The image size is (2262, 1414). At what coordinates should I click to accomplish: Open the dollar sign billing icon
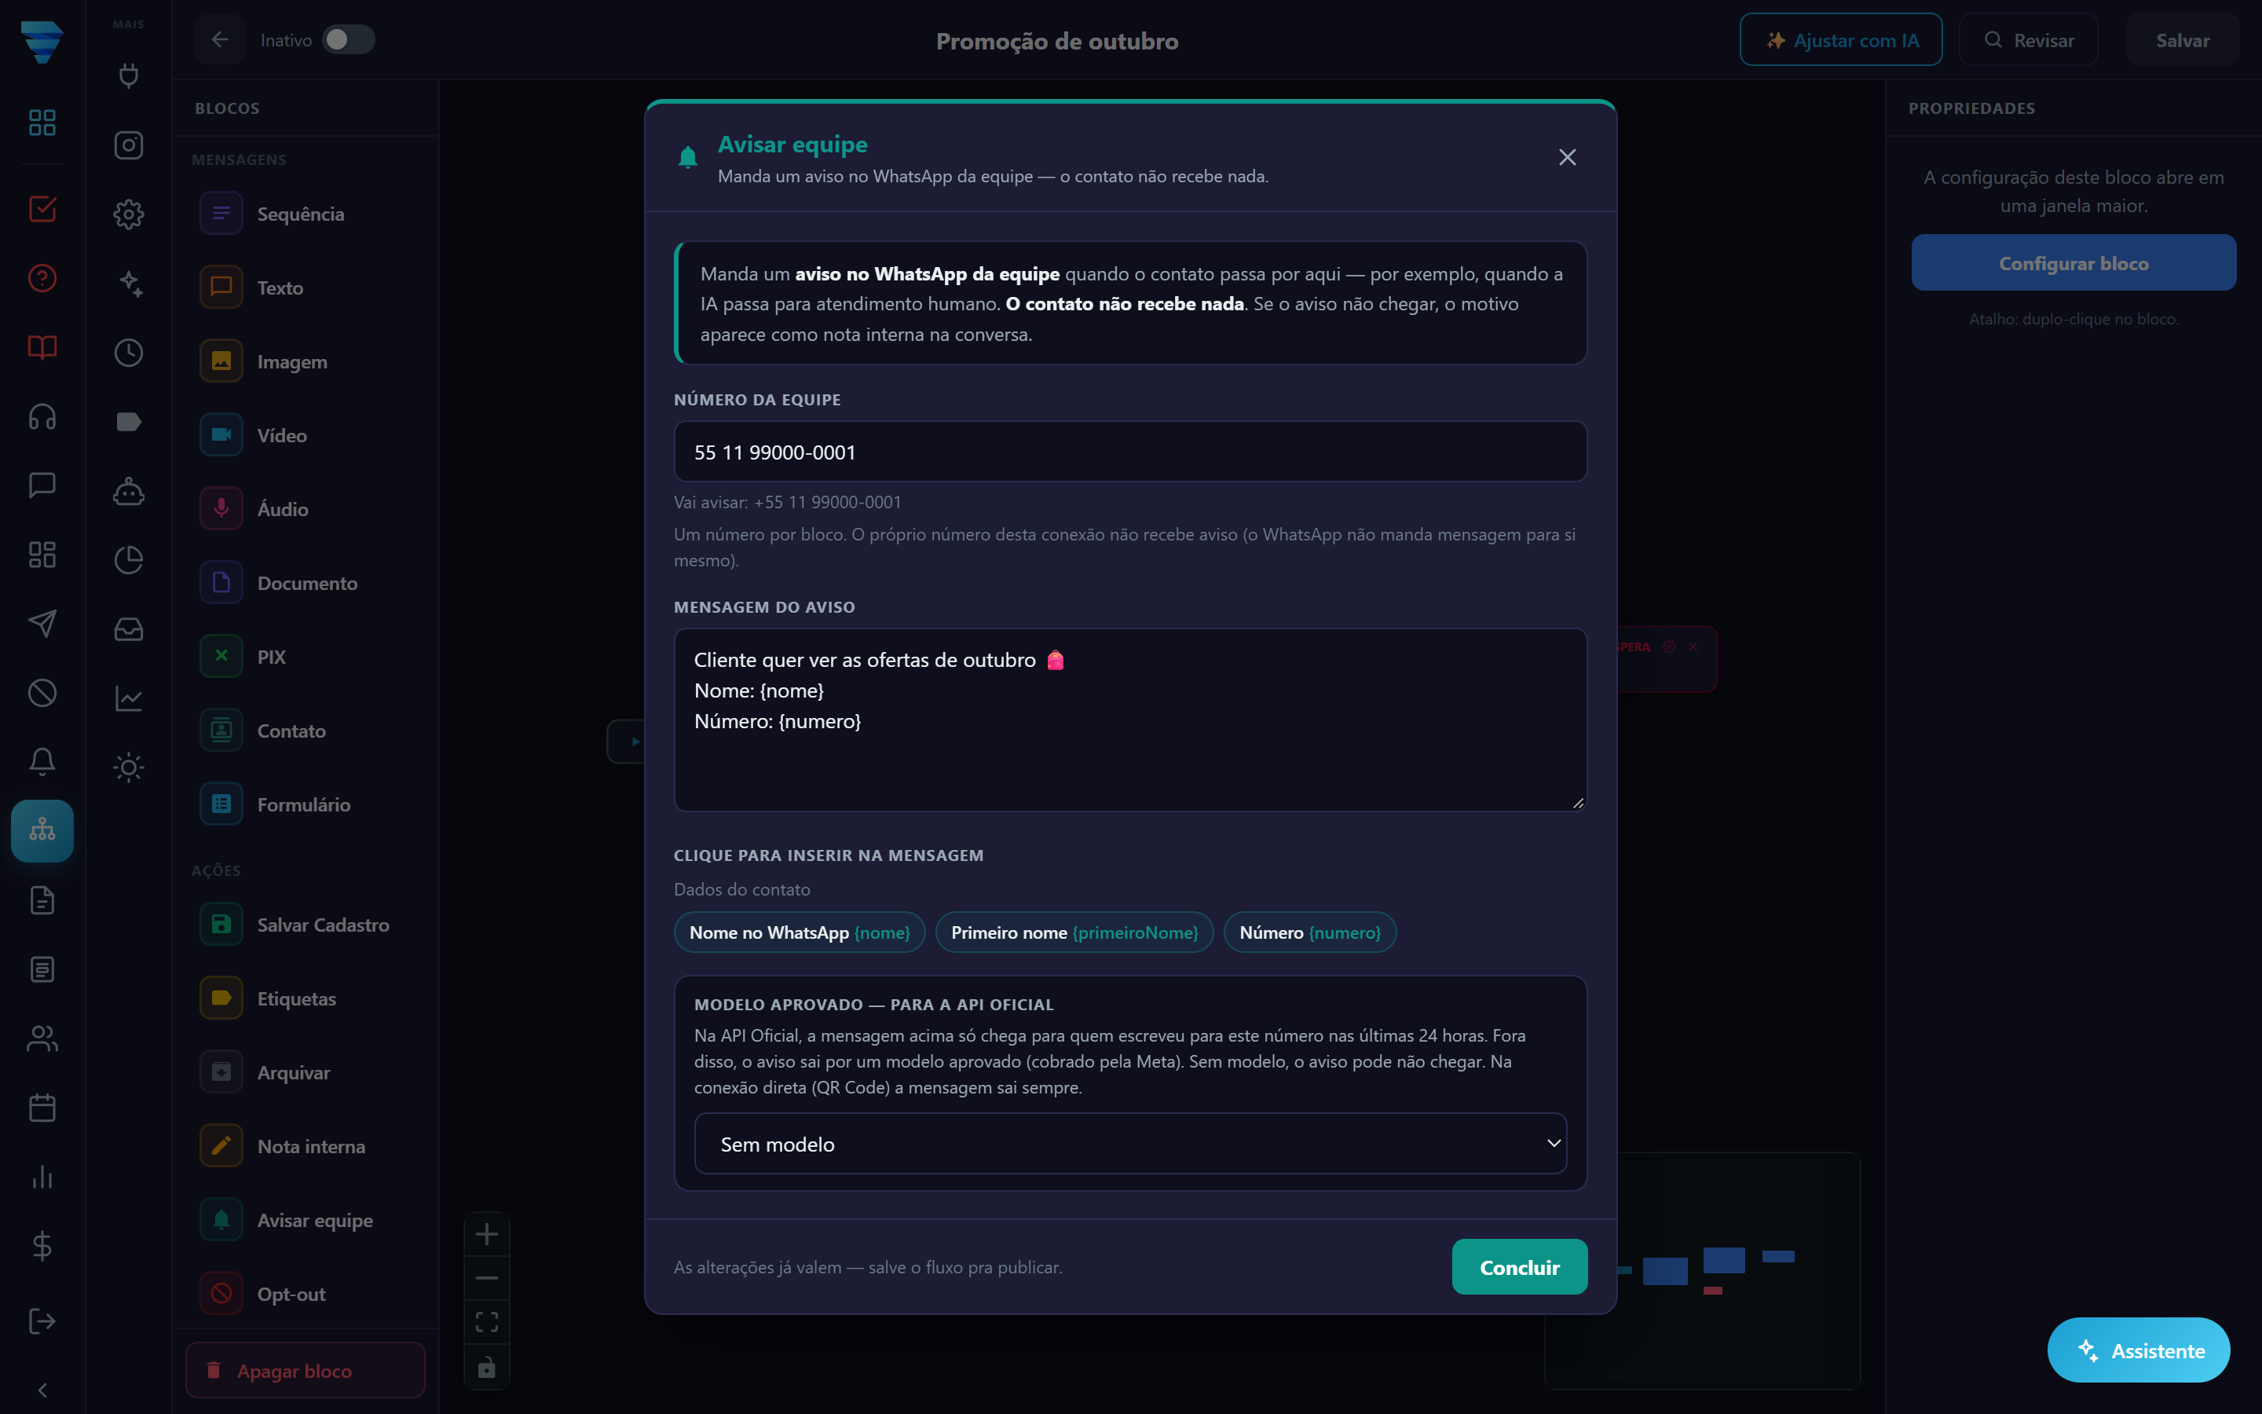point(42,1246)
